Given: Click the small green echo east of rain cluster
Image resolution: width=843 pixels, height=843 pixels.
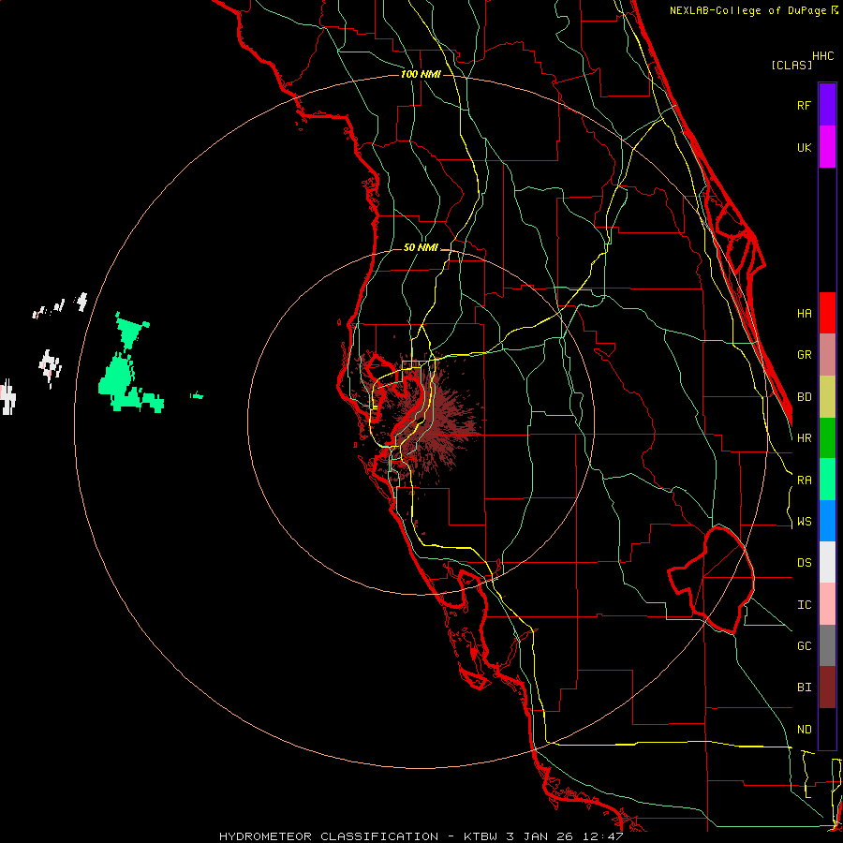Looking at the screenshot, I should coord(197,395).
